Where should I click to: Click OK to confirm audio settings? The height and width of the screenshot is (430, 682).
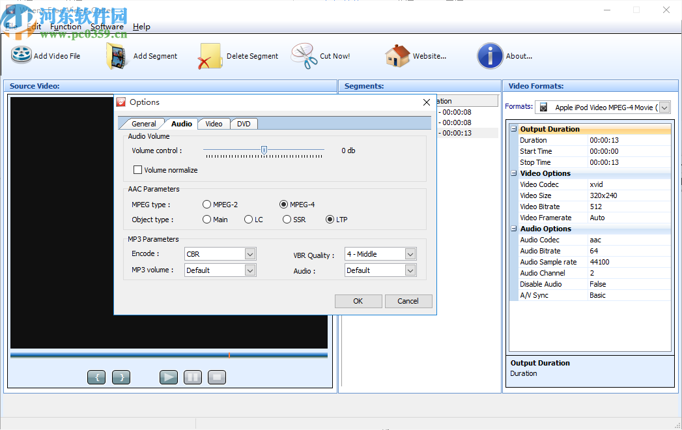(358, 301)
